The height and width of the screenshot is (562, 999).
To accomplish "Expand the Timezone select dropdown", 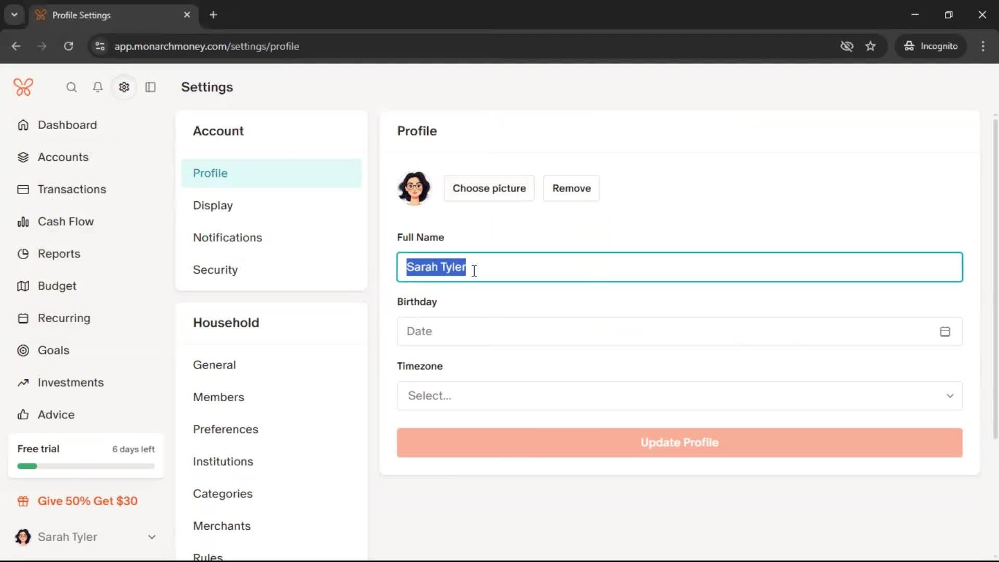I will coord(679,396).
